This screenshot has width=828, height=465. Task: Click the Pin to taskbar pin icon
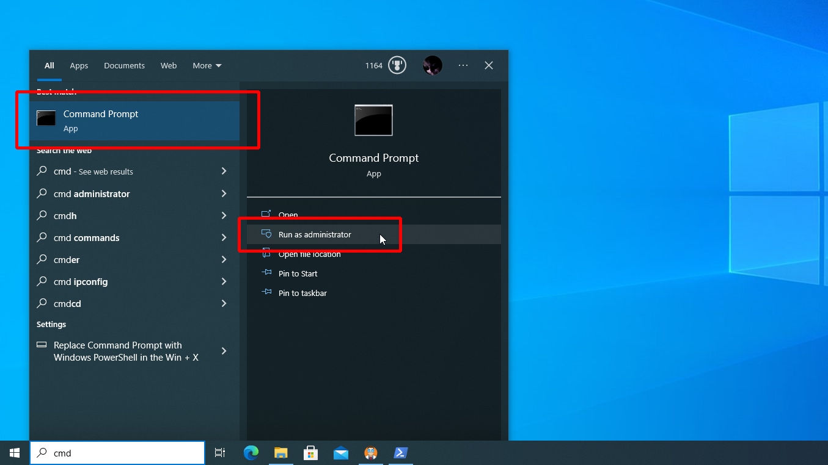click(x=266, y=292)
